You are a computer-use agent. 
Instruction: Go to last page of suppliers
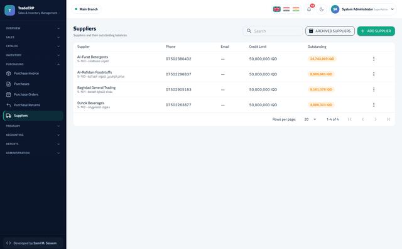pyautogui.click(x=388, y=119)
